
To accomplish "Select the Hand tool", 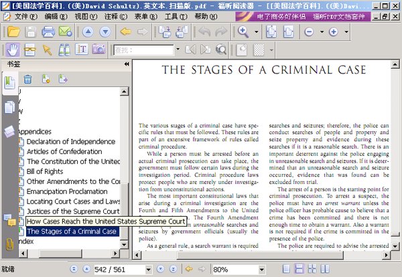I will coord(13,50).
